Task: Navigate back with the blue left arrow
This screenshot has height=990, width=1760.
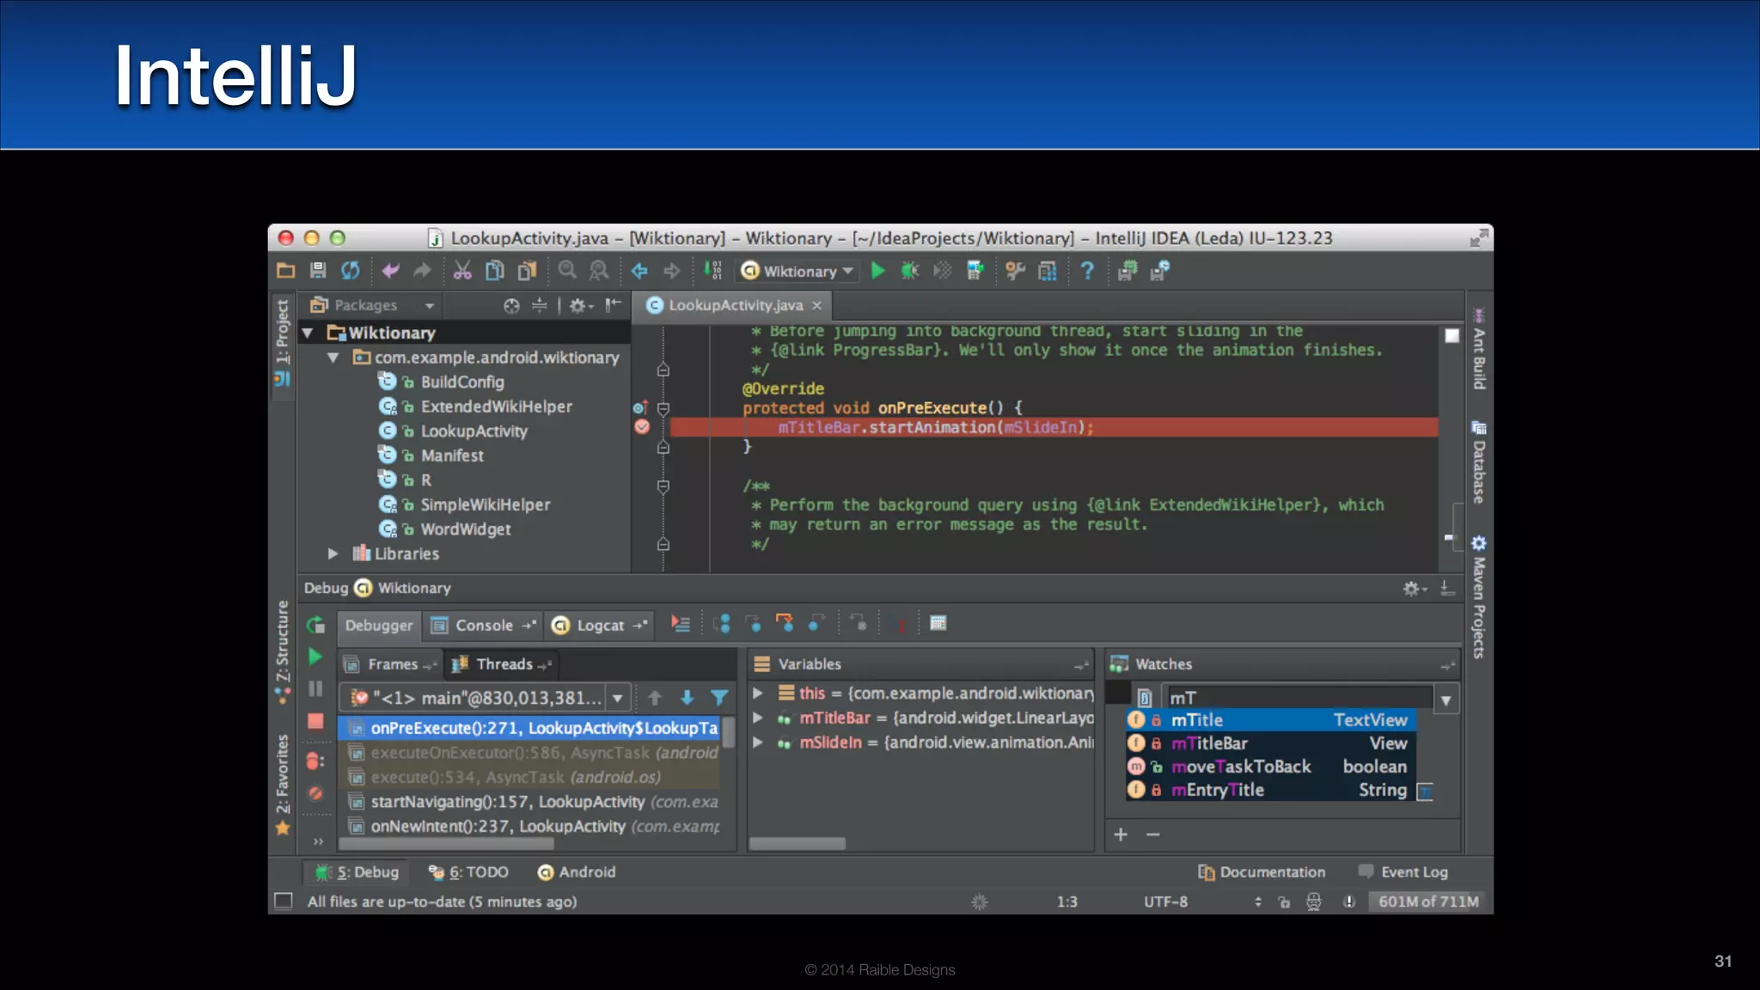Action: coord(639,272)
